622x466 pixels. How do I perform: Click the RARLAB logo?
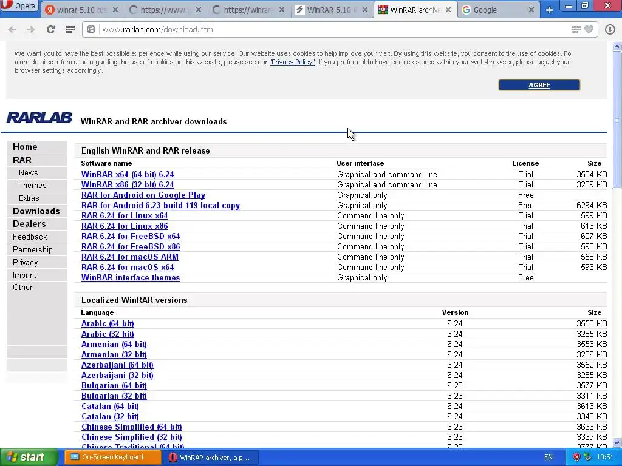[39, 118]
